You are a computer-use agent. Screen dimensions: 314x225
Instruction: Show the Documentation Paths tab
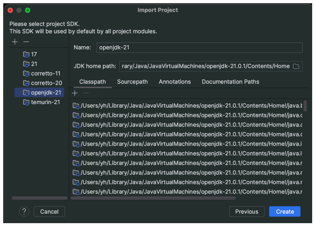pyautogui.click(x=230, y=82)
